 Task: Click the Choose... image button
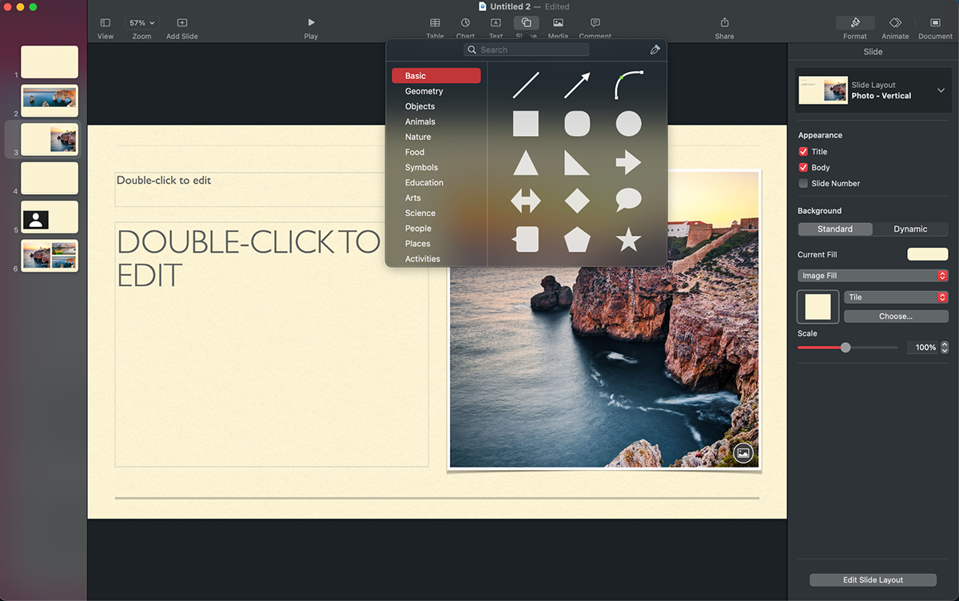click(x=896, y=316)
